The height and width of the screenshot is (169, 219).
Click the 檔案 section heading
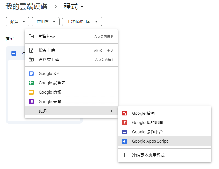pyautogui.click(x=10, y=39)
